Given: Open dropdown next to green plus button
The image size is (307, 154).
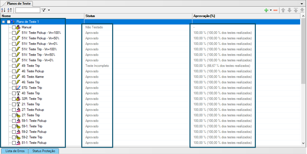Looking at the screenshot, I should tap(271, 10).
